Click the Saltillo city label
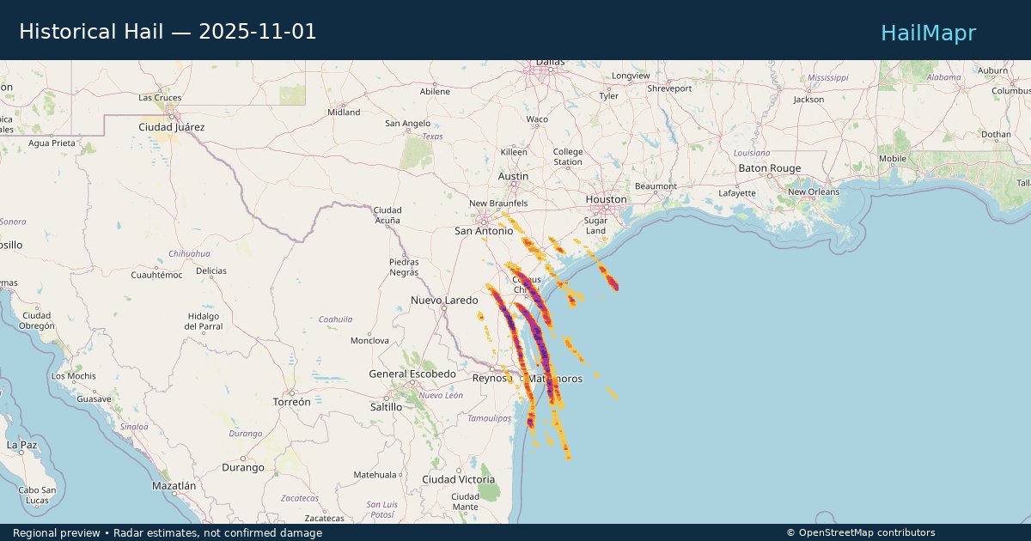 (386, 407)
